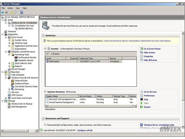Select Connection Security Rules tree item
185x139 pixels.
tap(26, 86)
